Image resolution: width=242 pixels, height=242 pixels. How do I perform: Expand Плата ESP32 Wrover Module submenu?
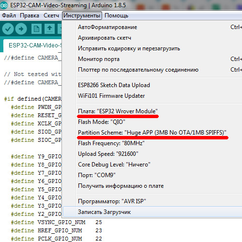point(151,111)
